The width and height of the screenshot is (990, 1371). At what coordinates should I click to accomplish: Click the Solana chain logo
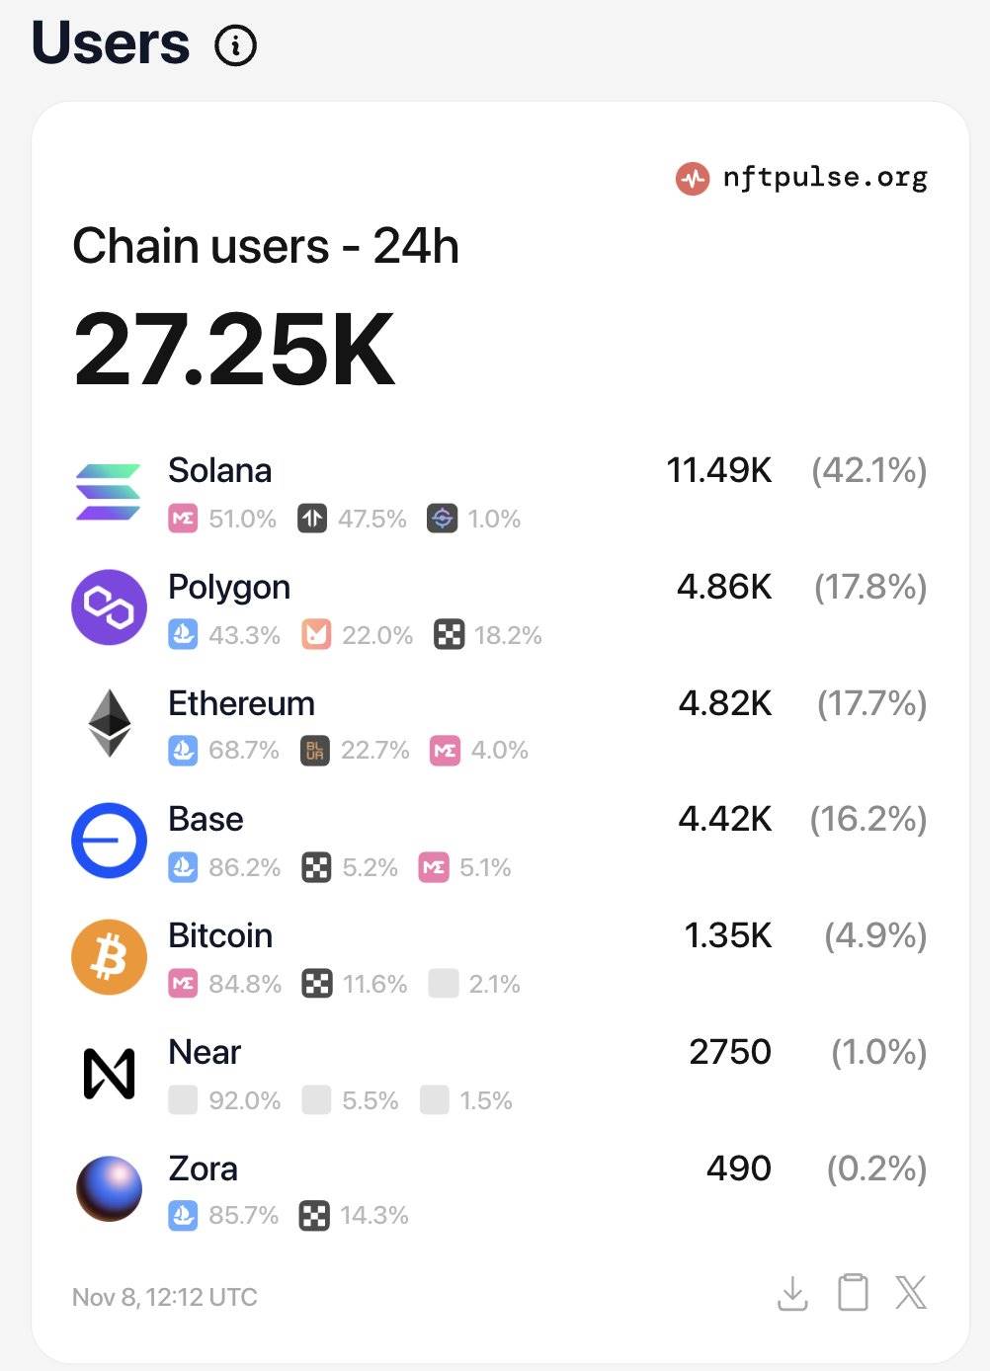(x=109, y=491)
